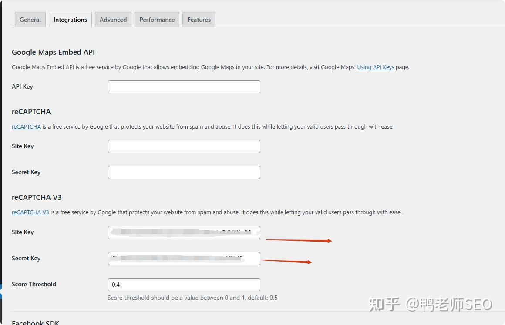Click the empty reCAPTCHA Site Key input
Image resolution: width=505 pixels, height=325 pixels.
click(x=184, y=146)
